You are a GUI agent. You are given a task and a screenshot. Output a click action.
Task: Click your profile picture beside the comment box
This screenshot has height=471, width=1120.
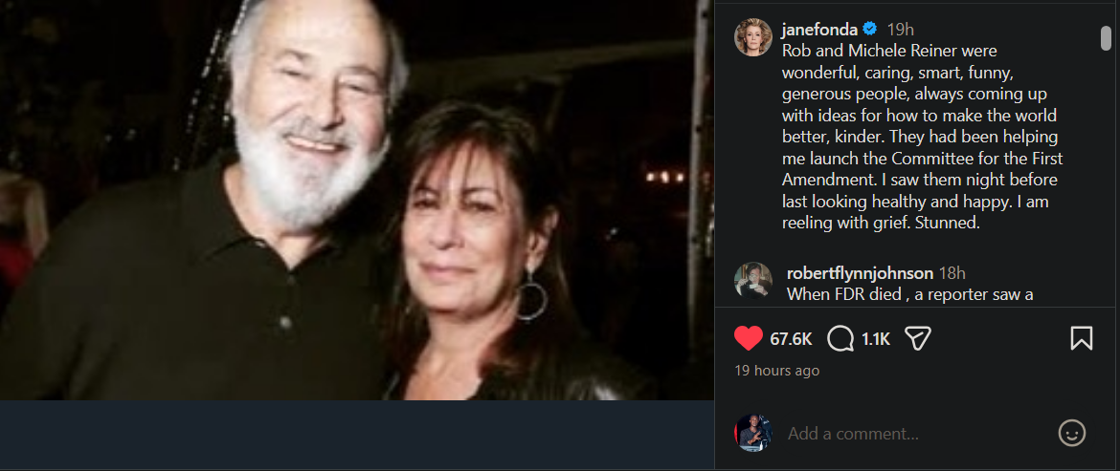point(752,433)
